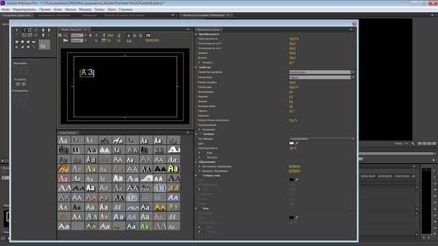The width and height of the screenshot is (438, 246).
Task: Expand the Поворот row
Action: (x=199, y=62)
